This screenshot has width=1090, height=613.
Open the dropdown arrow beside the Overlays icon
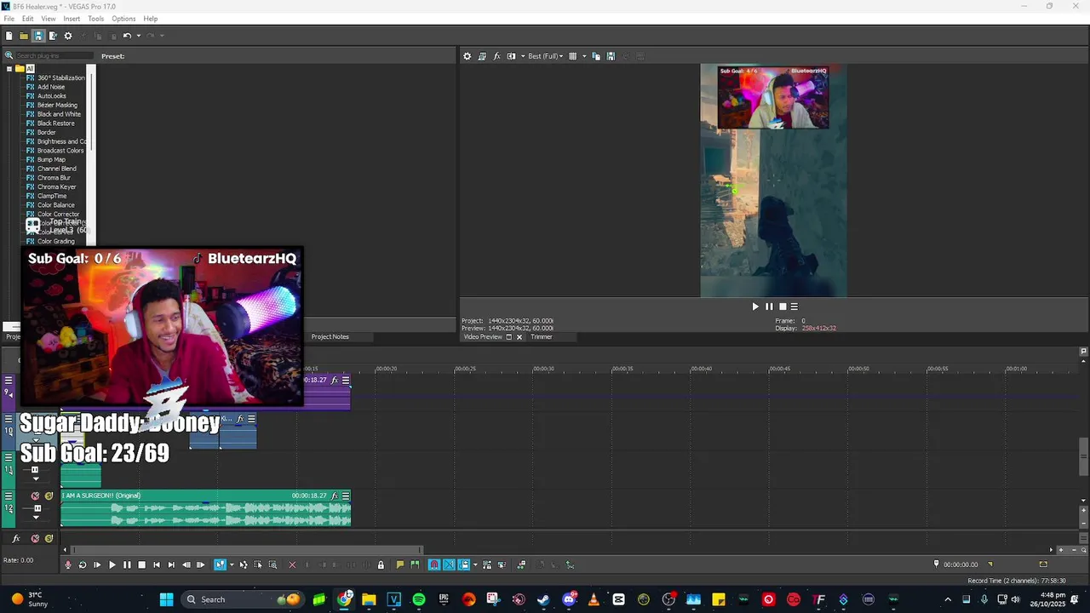pyautogui.click(x=584, y=56)
